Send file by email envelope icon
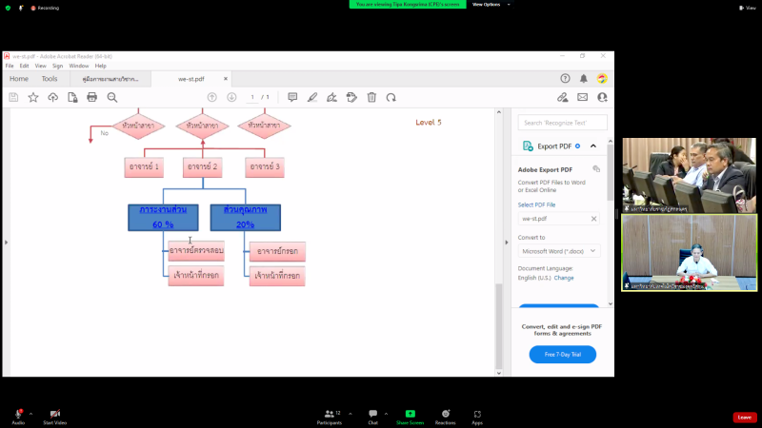 [x=582, y=97]
